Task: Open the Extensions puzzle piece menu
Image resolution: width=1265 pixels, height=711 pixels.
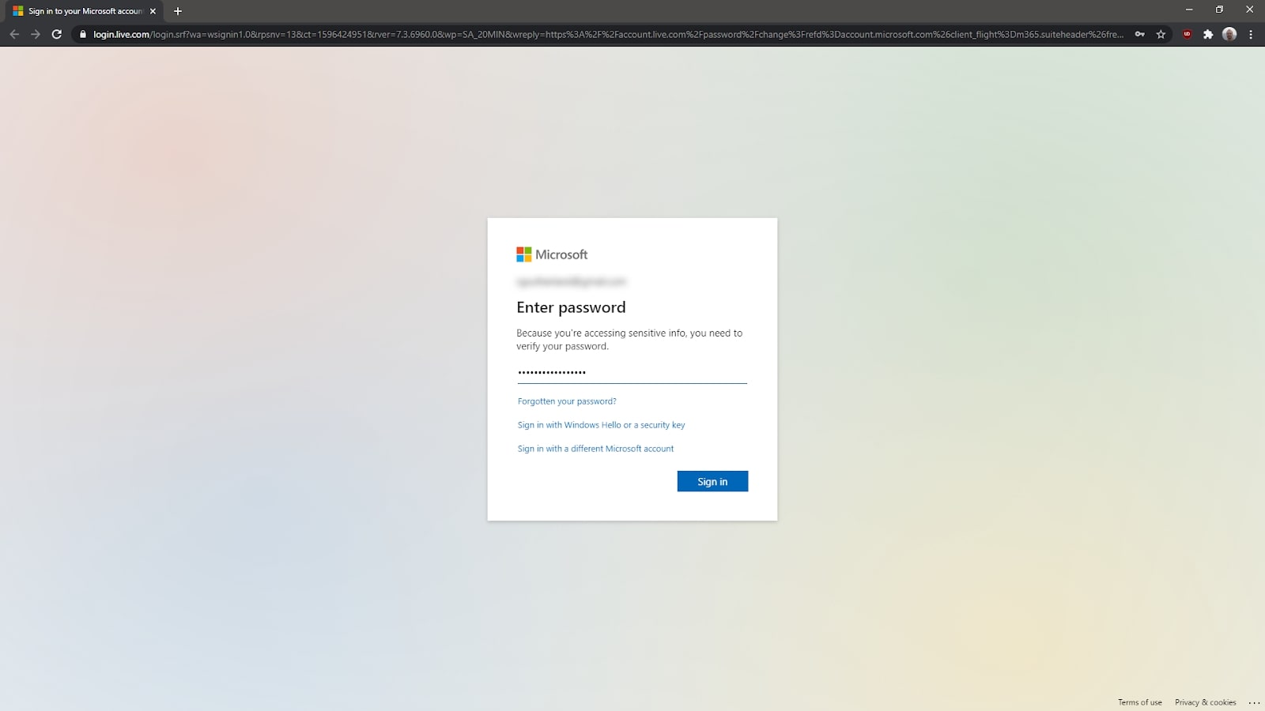Action: pyautogui.click(x=1208, y=34)
